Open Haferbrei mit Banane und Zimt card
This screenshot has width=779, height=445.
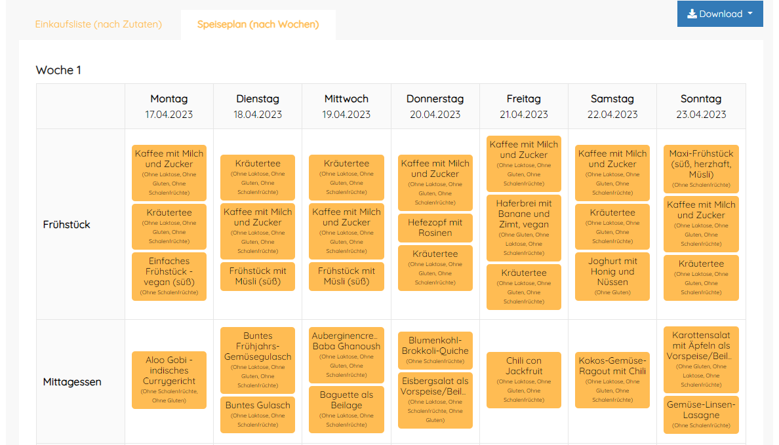click(x=523, y=227)
